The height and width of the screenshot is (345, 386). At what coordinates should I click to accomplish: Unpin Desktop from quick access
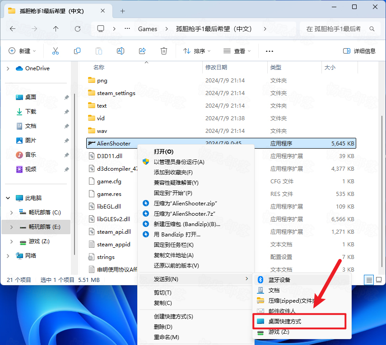coord(66,97)
